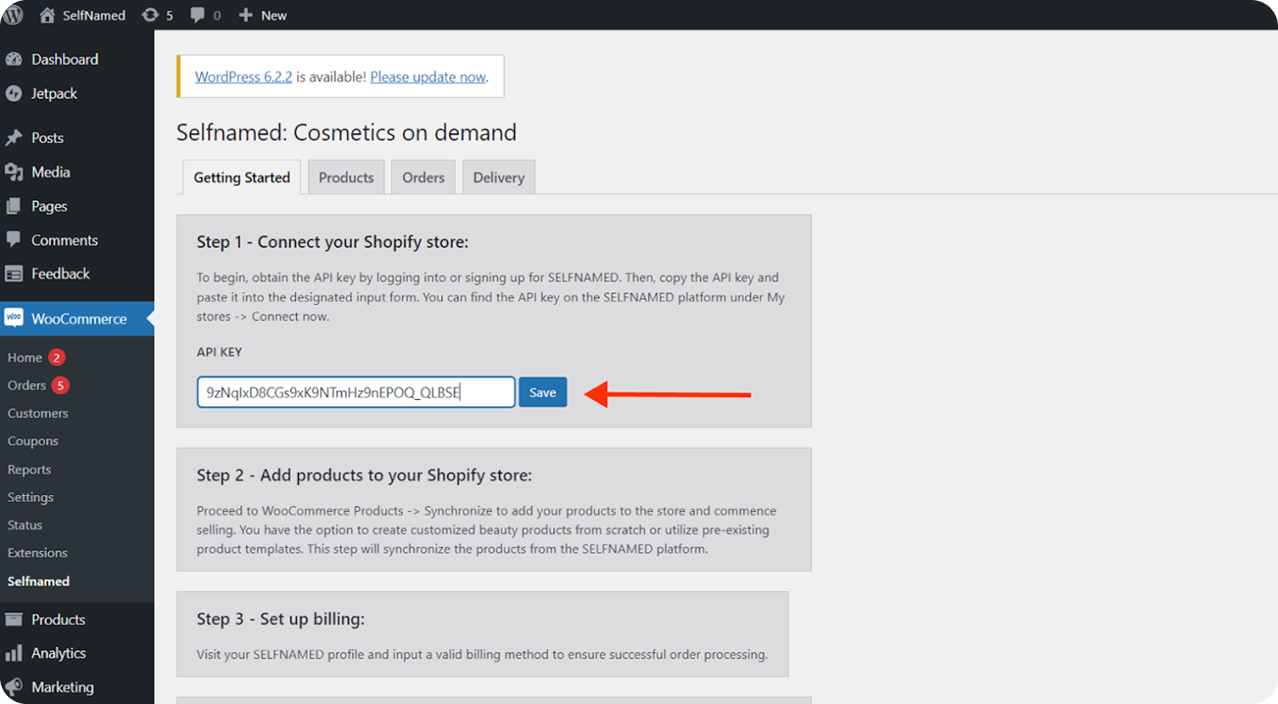
Task: Click the WordPress logo icon
Action: coord(12,15)
